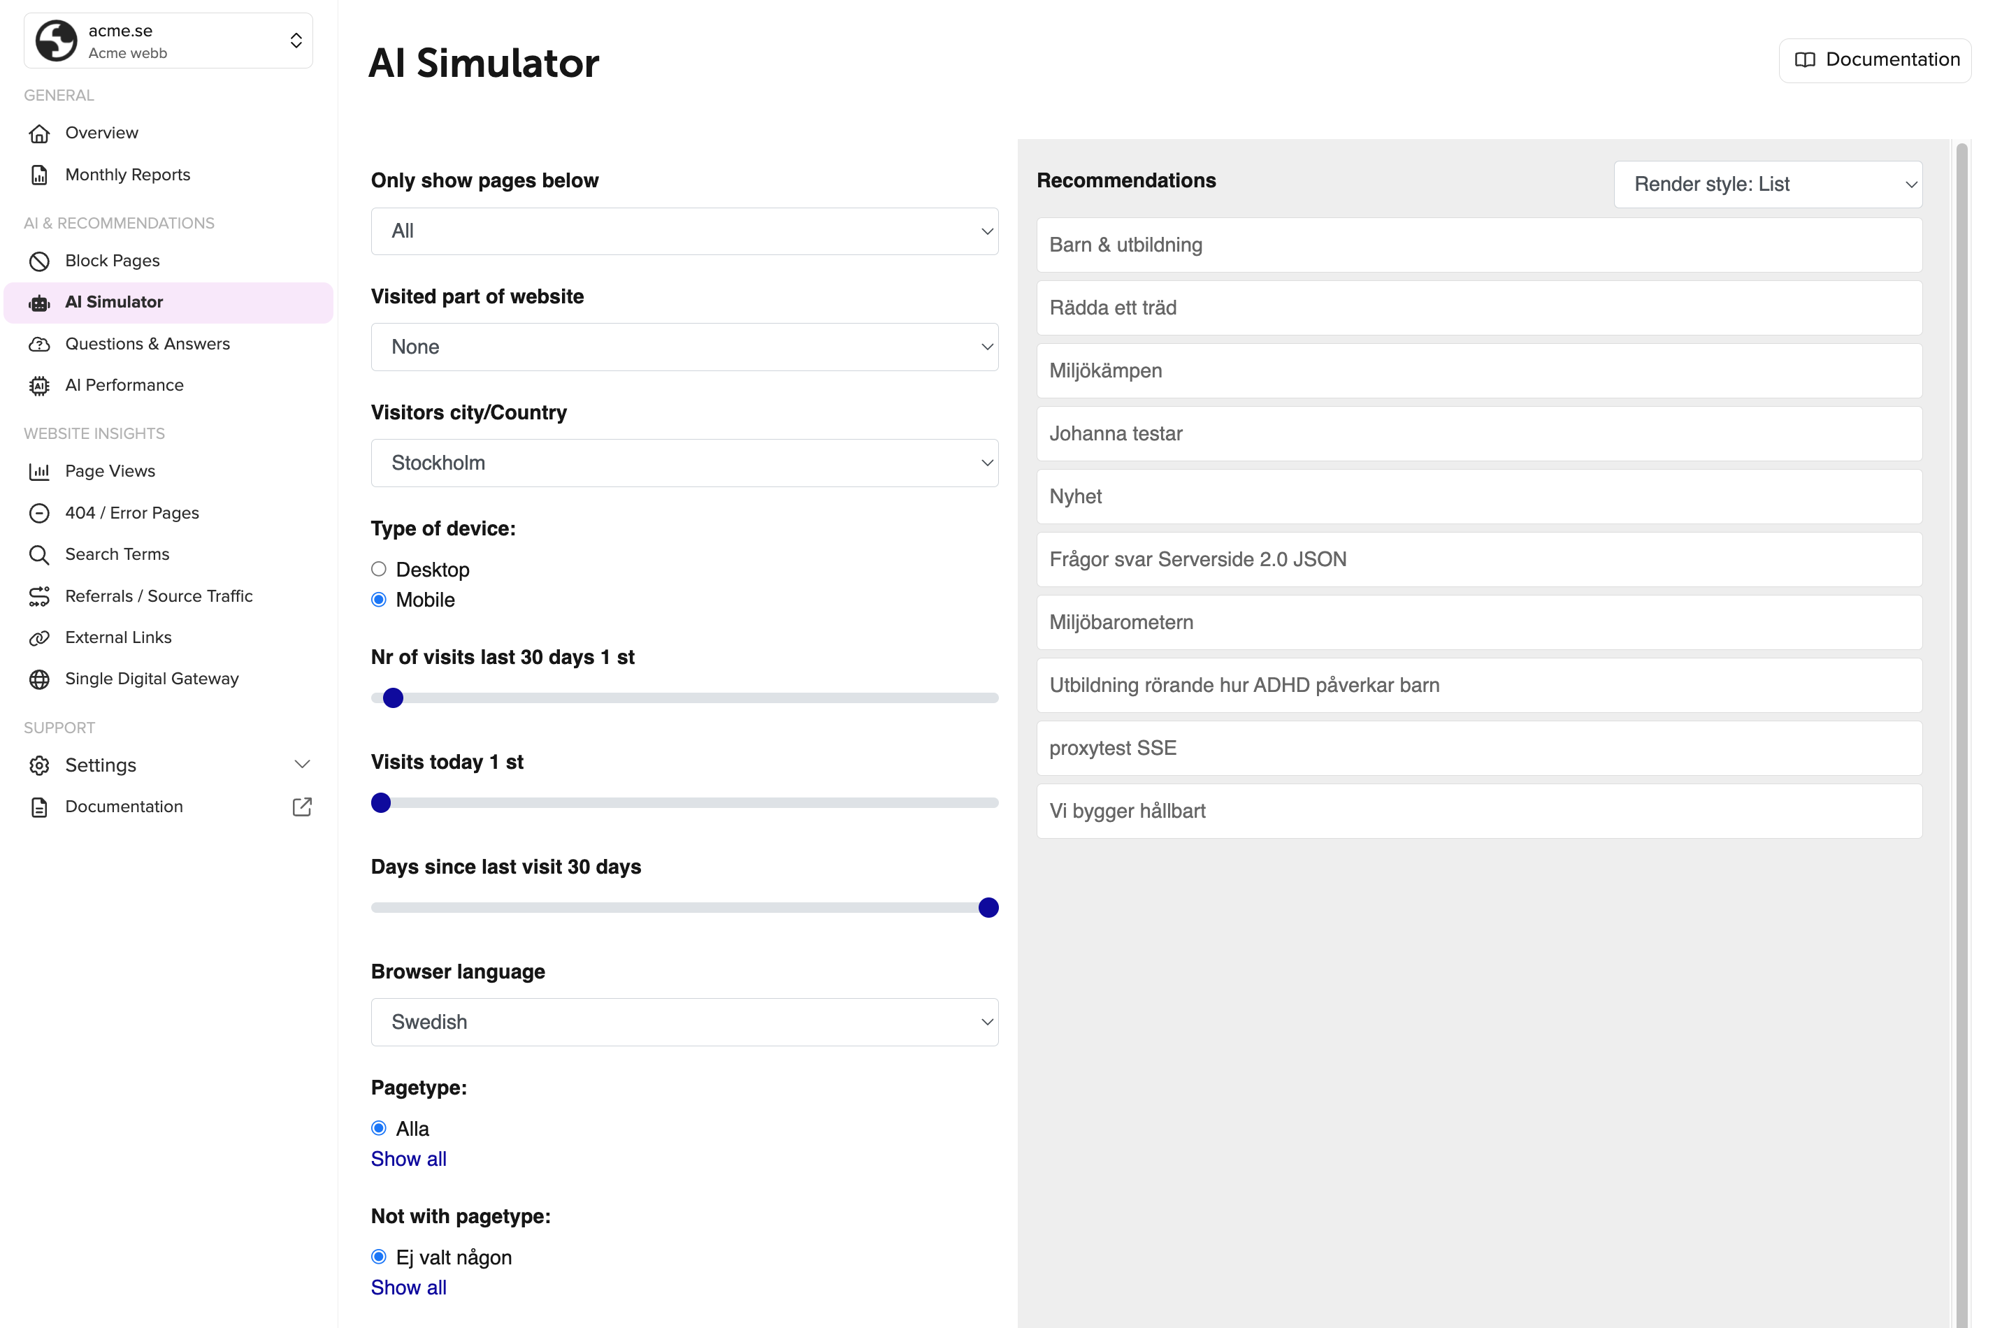2002x1328 pixels.
Task: Click the Block Pages prohibited-circle icon
Action: tap(39, 261)
